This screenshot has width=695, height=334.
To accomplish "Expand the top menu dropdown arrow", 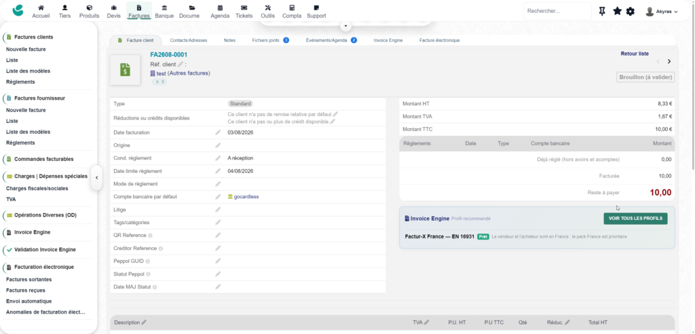I will [345, 26].
